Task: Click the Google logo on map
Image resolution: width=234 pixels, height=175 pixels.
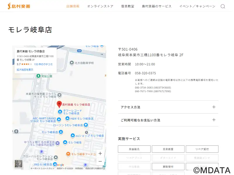Action: tap(60, 165)
